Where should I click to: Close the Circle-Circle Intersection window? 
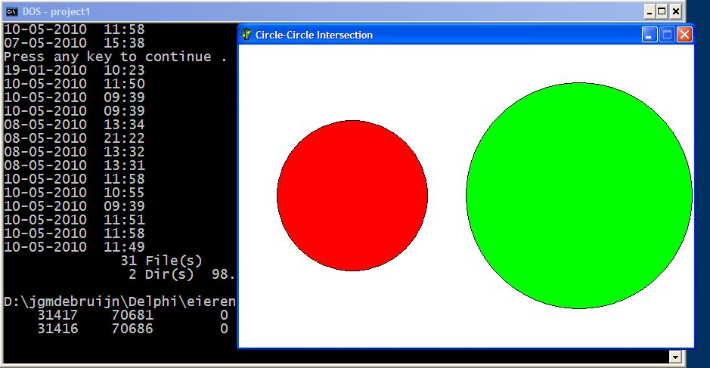[684, 35]
